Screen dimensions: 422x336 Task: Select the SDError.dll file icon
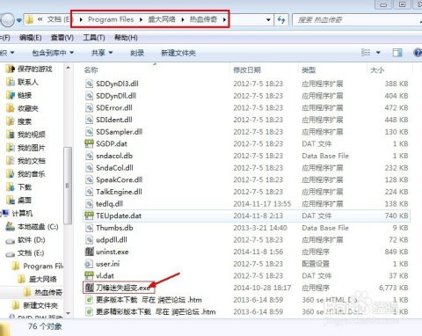89,108
